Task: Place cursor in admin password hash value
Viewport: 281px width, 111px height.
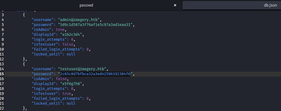Action: [x=95, y=25]
